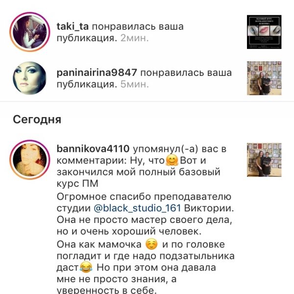Tap the '5мин.' timestamp on paninairina9847's like

tap(134, 84)
